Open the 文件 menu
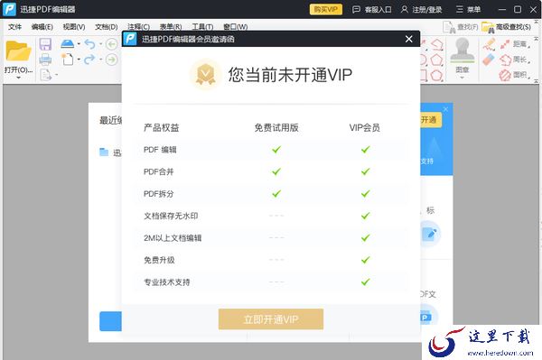Viewport: 542px width, 360px height. (x=14, y=26)
